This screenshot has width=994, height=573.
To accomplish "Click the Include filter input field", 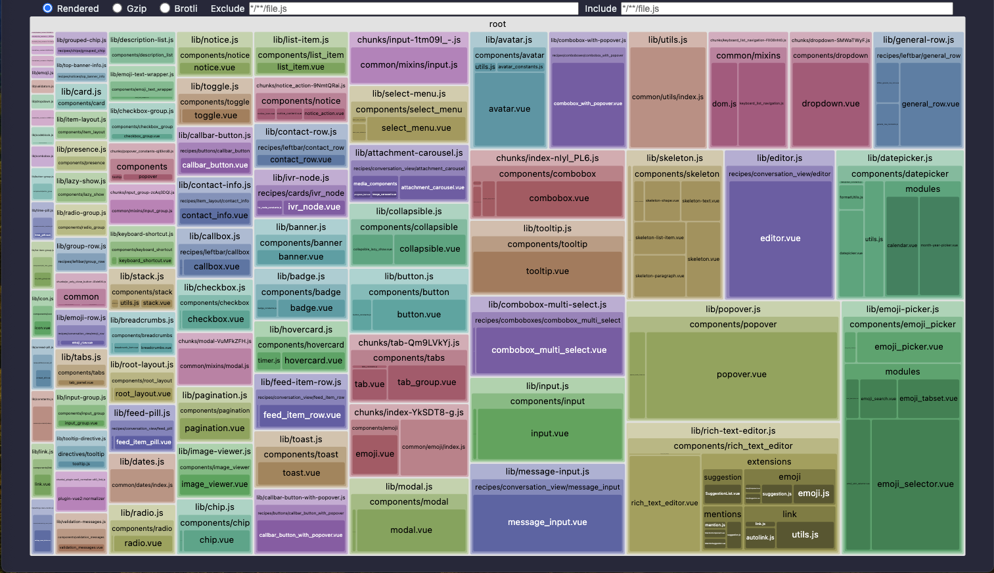I will pos(786,9).
